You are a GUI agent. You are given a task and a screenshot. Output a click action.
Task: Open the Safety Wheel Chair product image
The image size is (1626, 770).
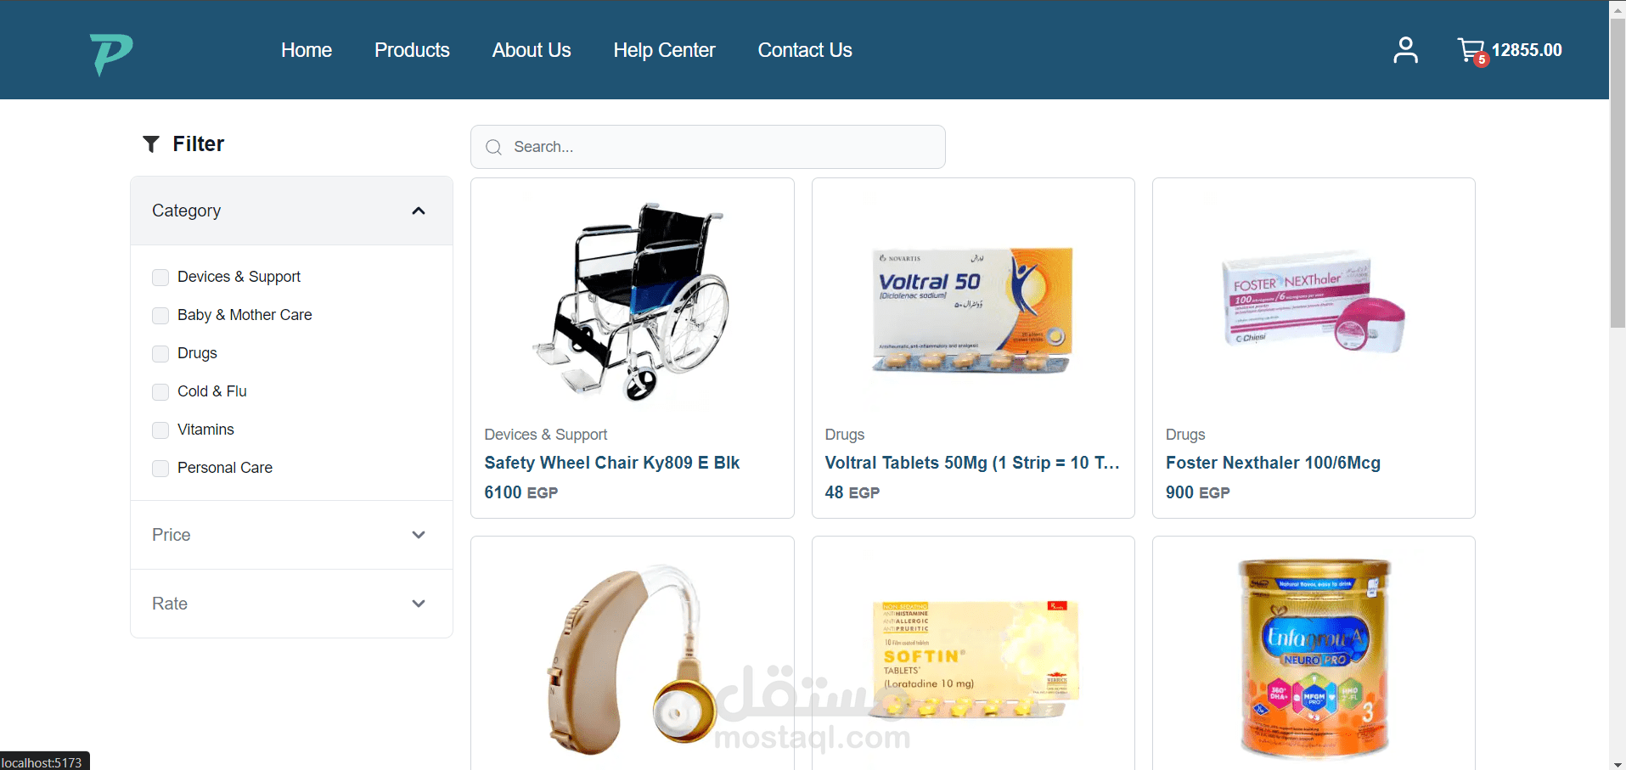click(x=633, y=301)
